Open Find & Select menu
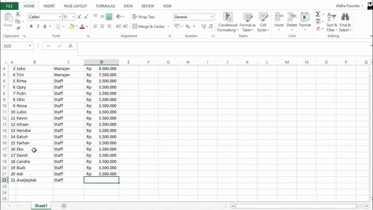Viewport: 373px width, 210px height. pyautogui.click(x=345, y=22)
